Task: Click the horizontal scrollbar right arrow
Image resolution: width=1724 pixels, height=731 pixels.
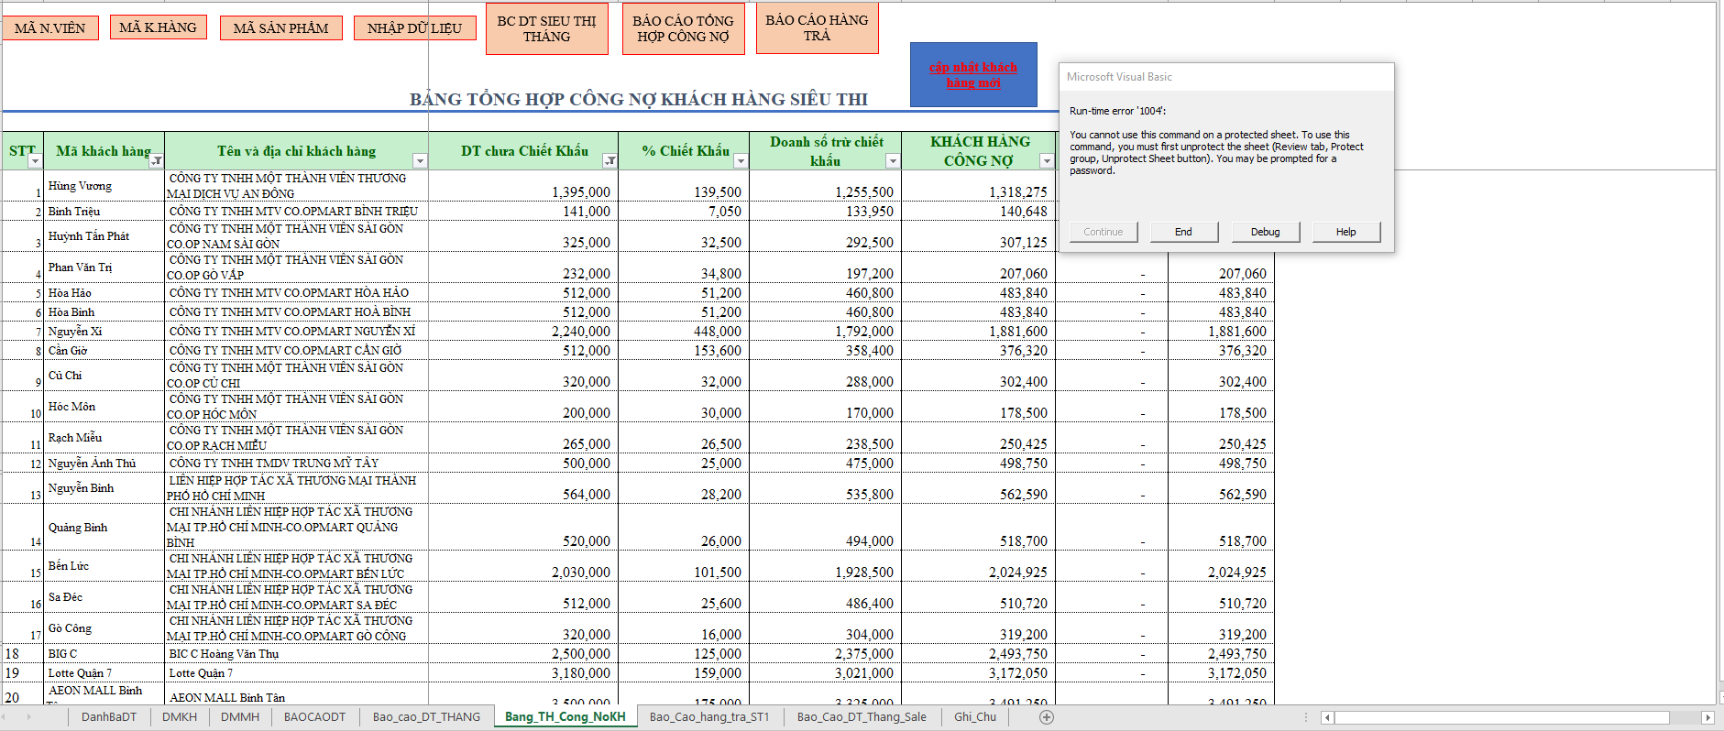Action: point(1707,717)
